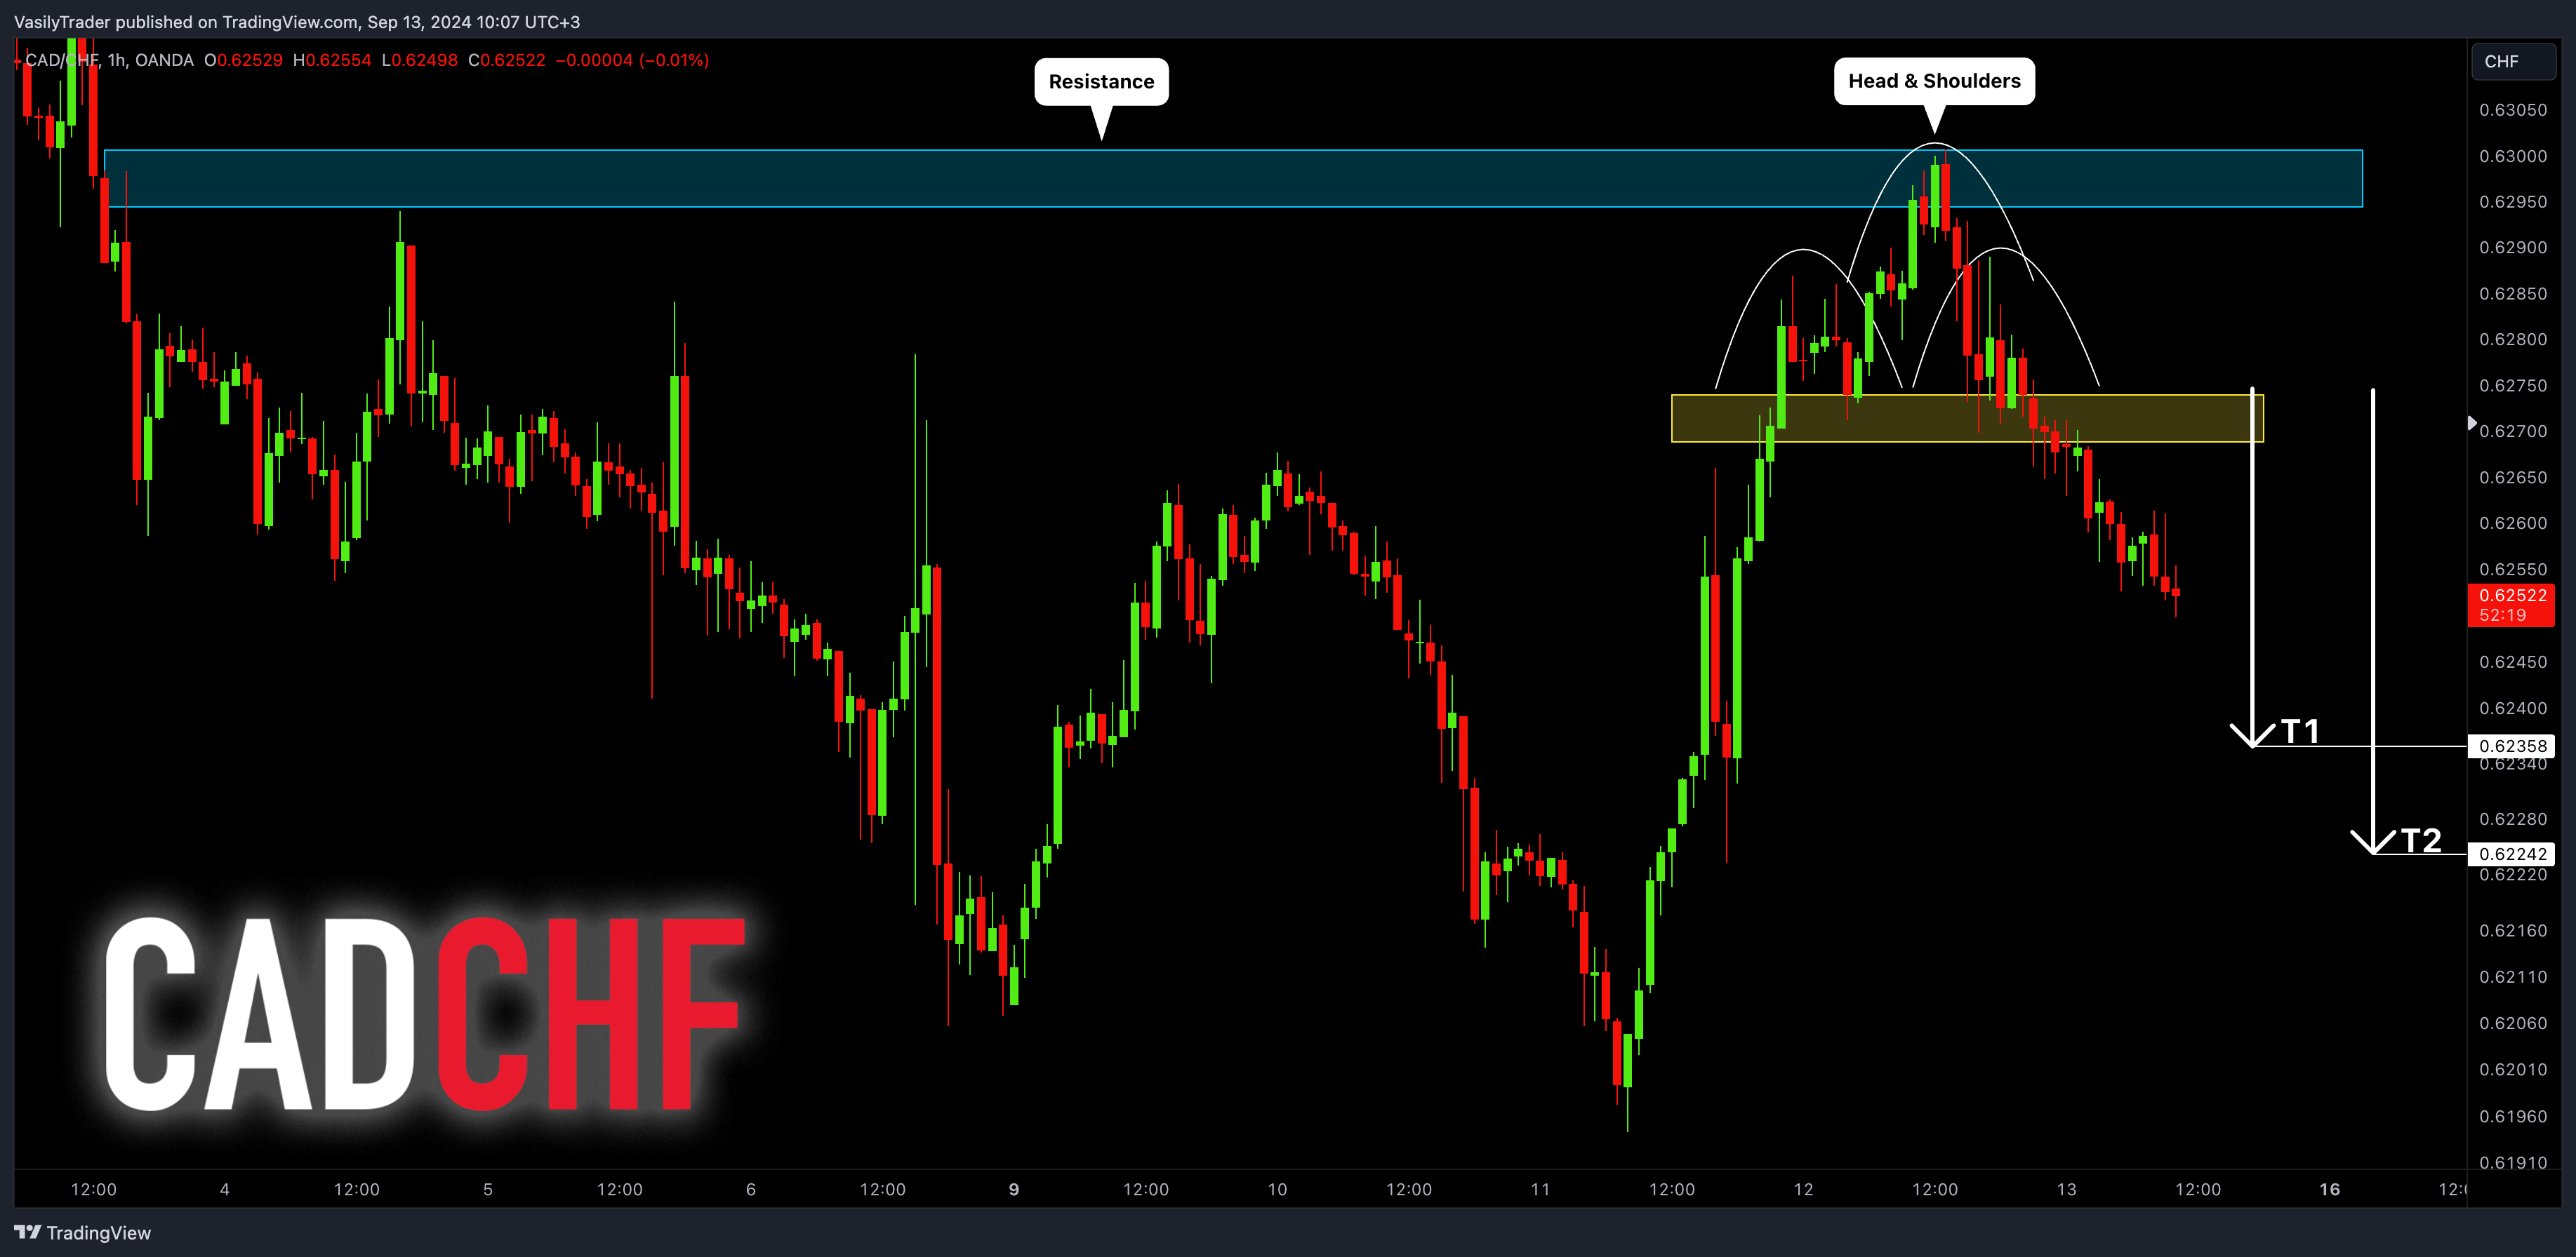
Task: Click the 0.62242 price label on axis
Action: (x=2511, y=854)
